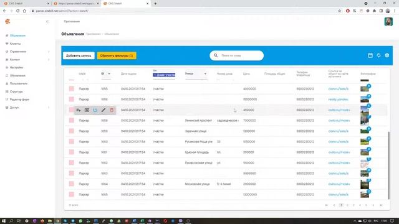Click the red trash delete icon in the hovered row toolbar
Image resolution: width=399 pixels, height=224 pixels.
click(x=112, y=110)
